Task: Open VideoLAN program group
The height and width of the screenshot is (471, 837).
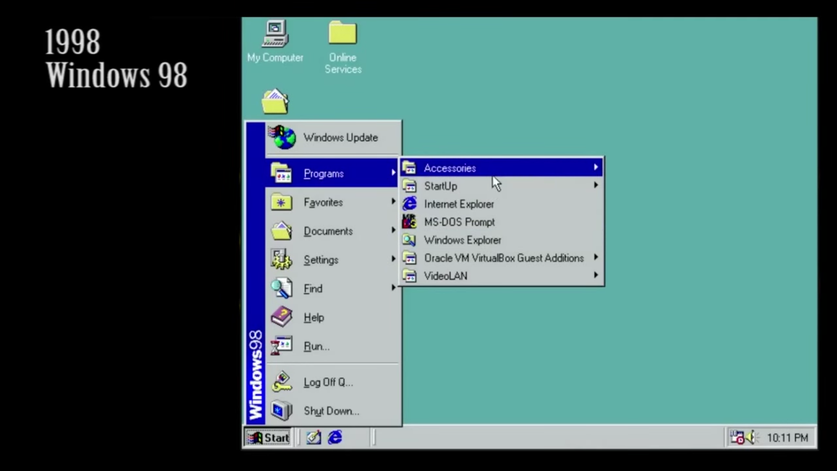Action: pos(502,276)
